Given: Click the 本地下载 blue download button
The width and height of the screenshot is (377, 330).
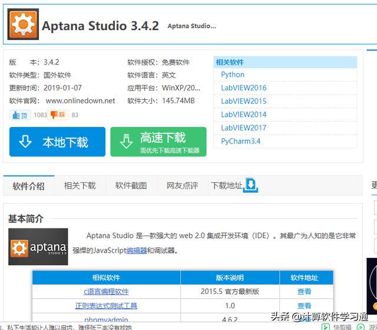Looking at the screenshot, I should (x=57, y=142).
